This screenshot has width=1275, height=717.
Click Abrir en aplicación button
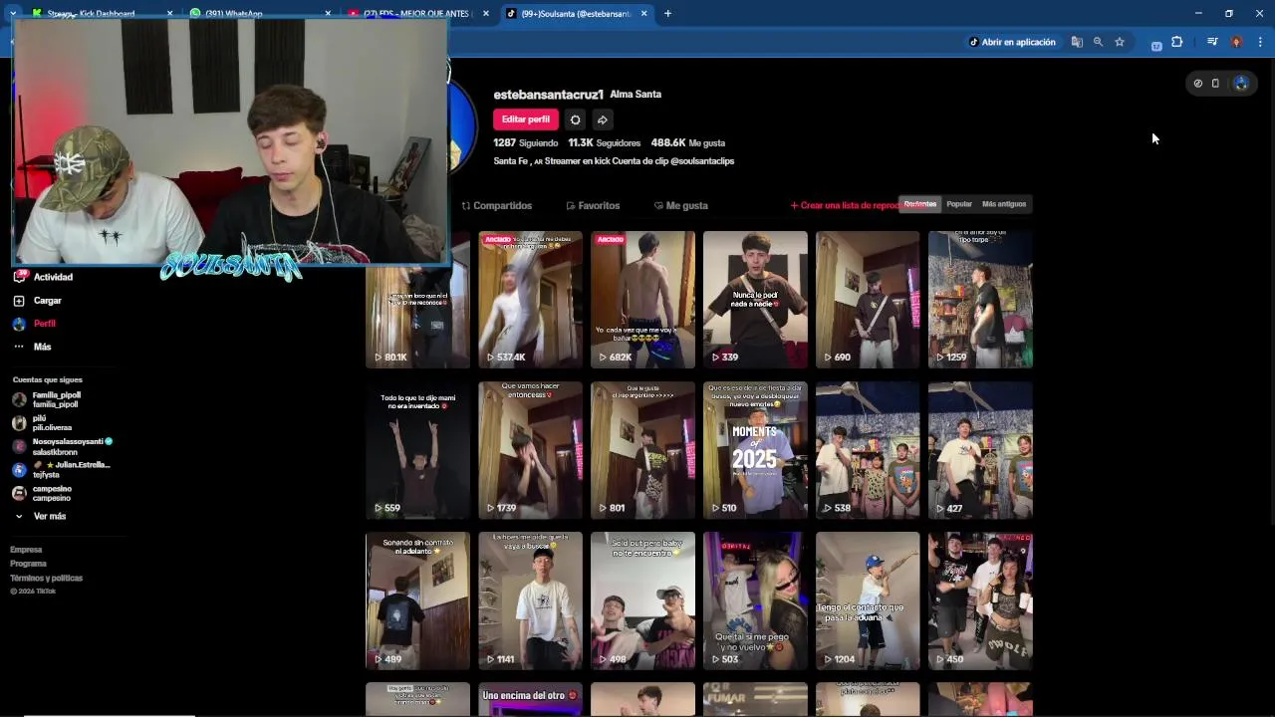coord(1012,42)
